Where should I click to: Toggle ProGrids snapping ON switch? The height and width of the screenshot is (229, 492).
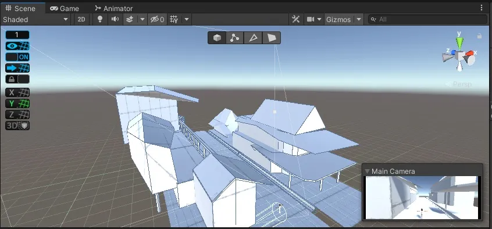coord(17,57)
